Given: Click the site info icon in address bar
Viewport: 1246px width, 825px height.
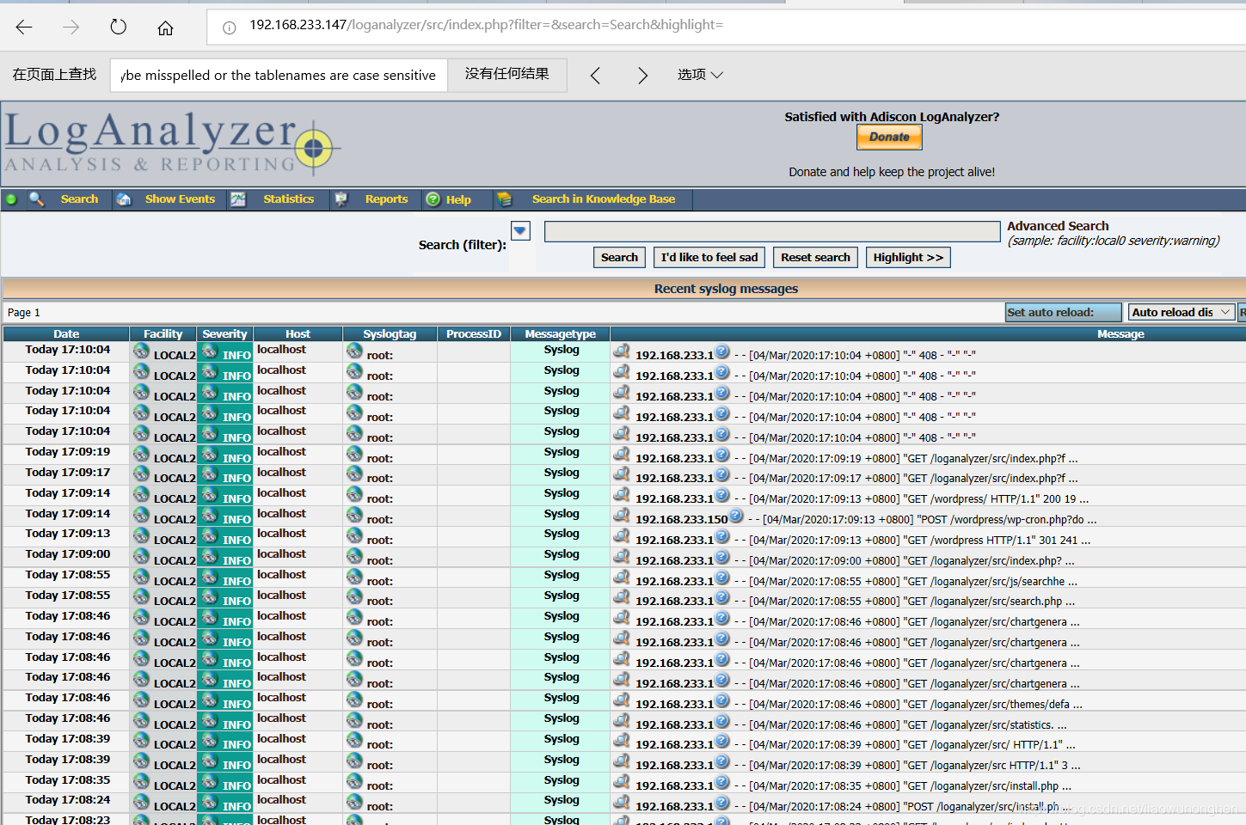Looking at the screenshot, I should pos(229,27).
